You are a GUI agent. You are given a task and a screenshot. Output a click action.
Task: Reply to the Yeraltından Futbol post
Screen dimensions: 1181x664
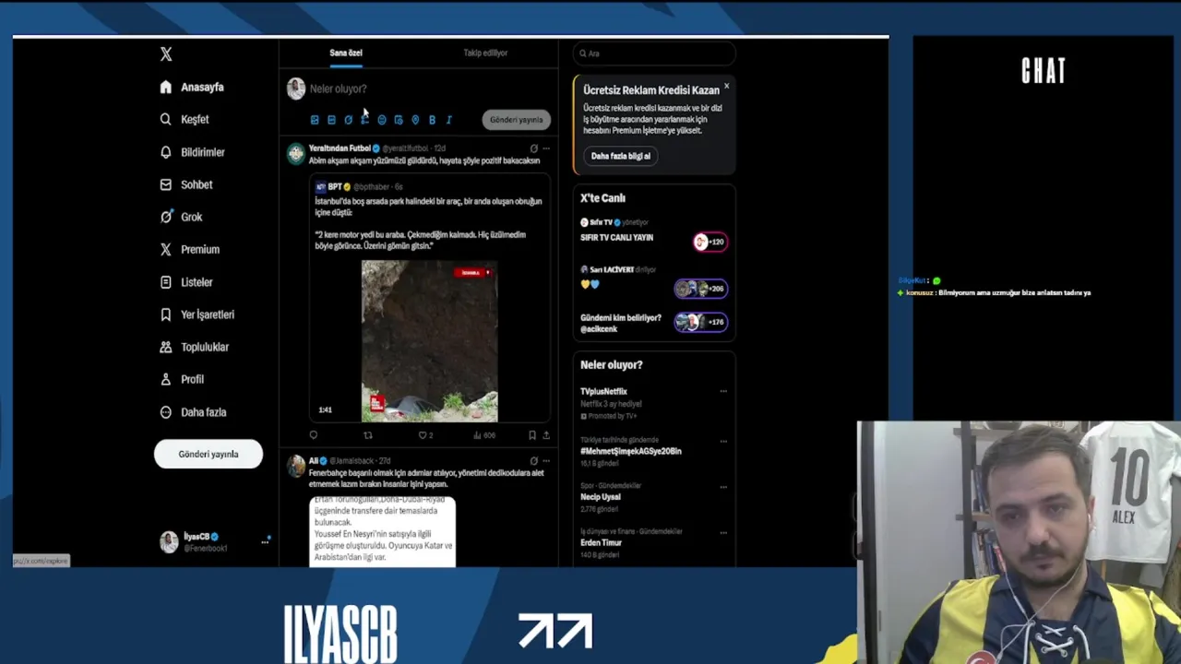[314, 435]
